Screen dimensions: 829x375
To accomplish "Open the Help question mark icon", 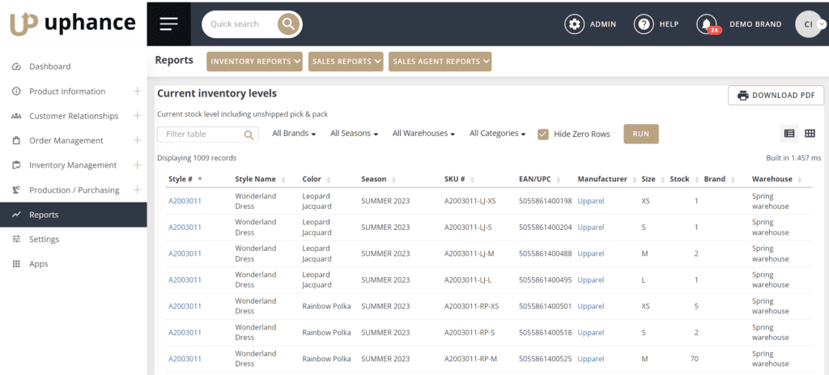I will click(644, 24).
